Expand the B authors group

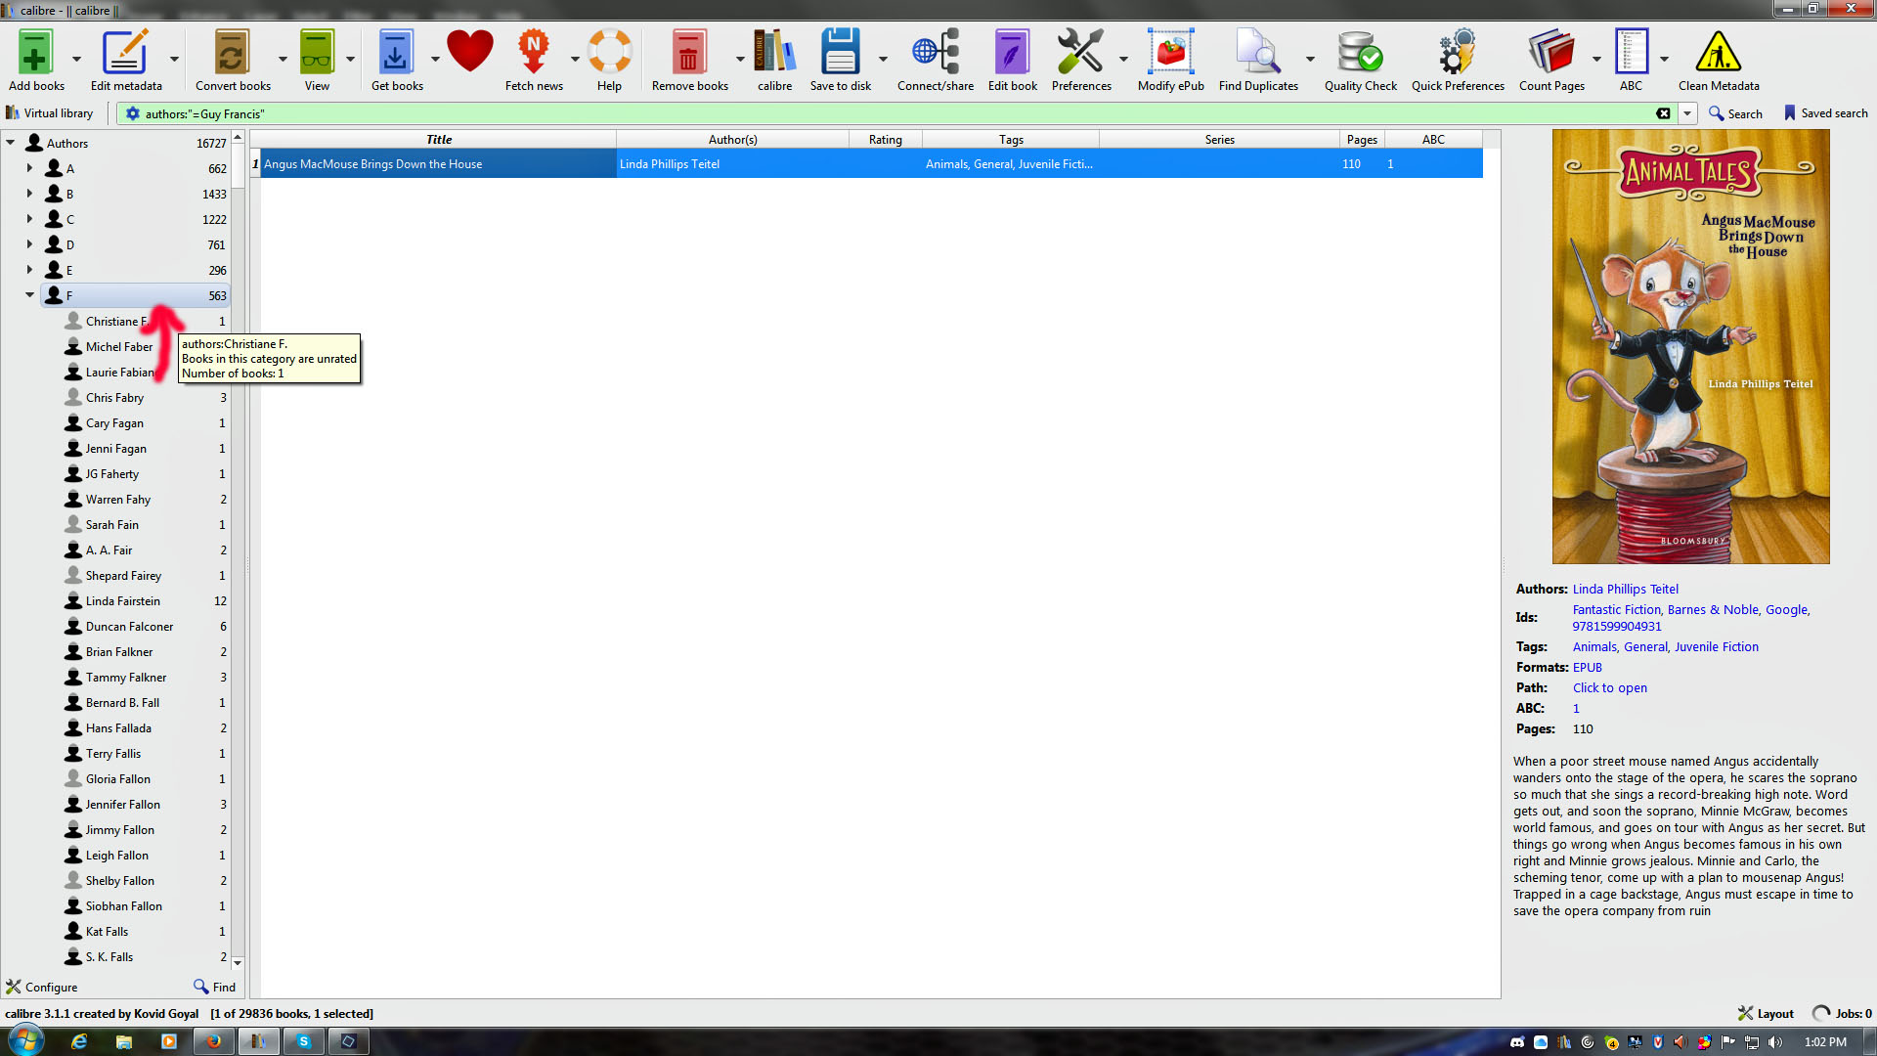tap(29, 194)
